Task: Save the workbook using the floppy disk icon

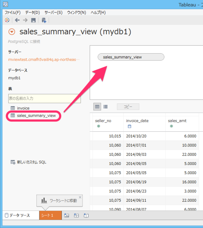Action: 33,20
